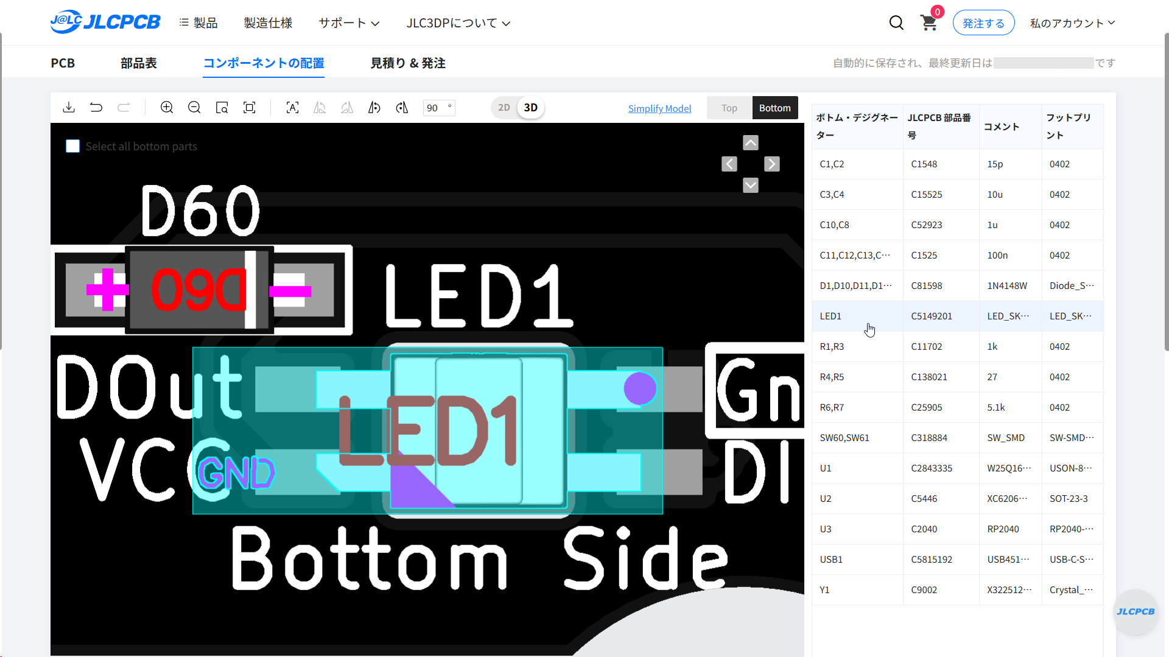
Task: Switch the view to 3D mode
Action: click(531, 108)
